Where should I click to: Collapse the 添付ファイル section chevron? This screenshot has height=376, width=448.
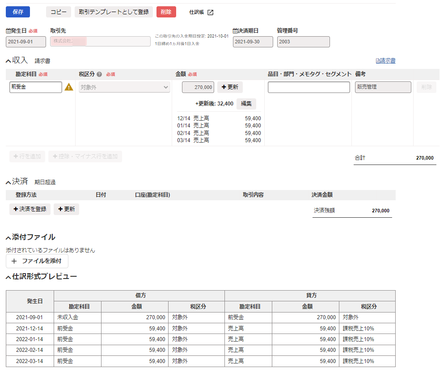coord(8,238)
